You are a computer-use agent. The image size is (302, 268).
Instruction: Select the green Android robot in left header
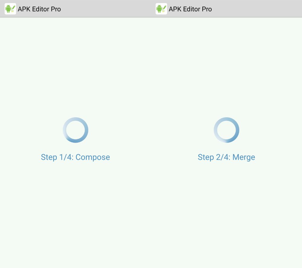[8, 9]
